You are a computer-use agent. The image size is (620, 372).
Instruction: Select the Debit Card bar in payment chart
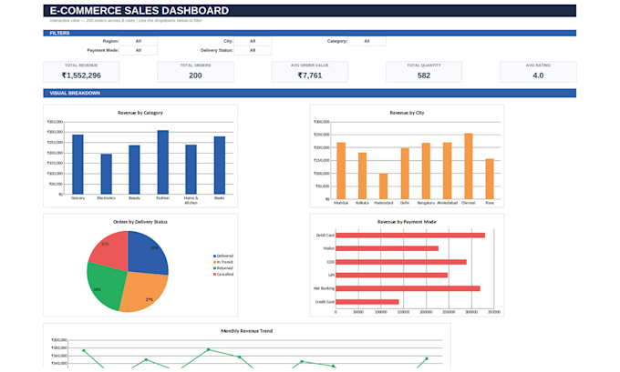click(x=410, y=236)
